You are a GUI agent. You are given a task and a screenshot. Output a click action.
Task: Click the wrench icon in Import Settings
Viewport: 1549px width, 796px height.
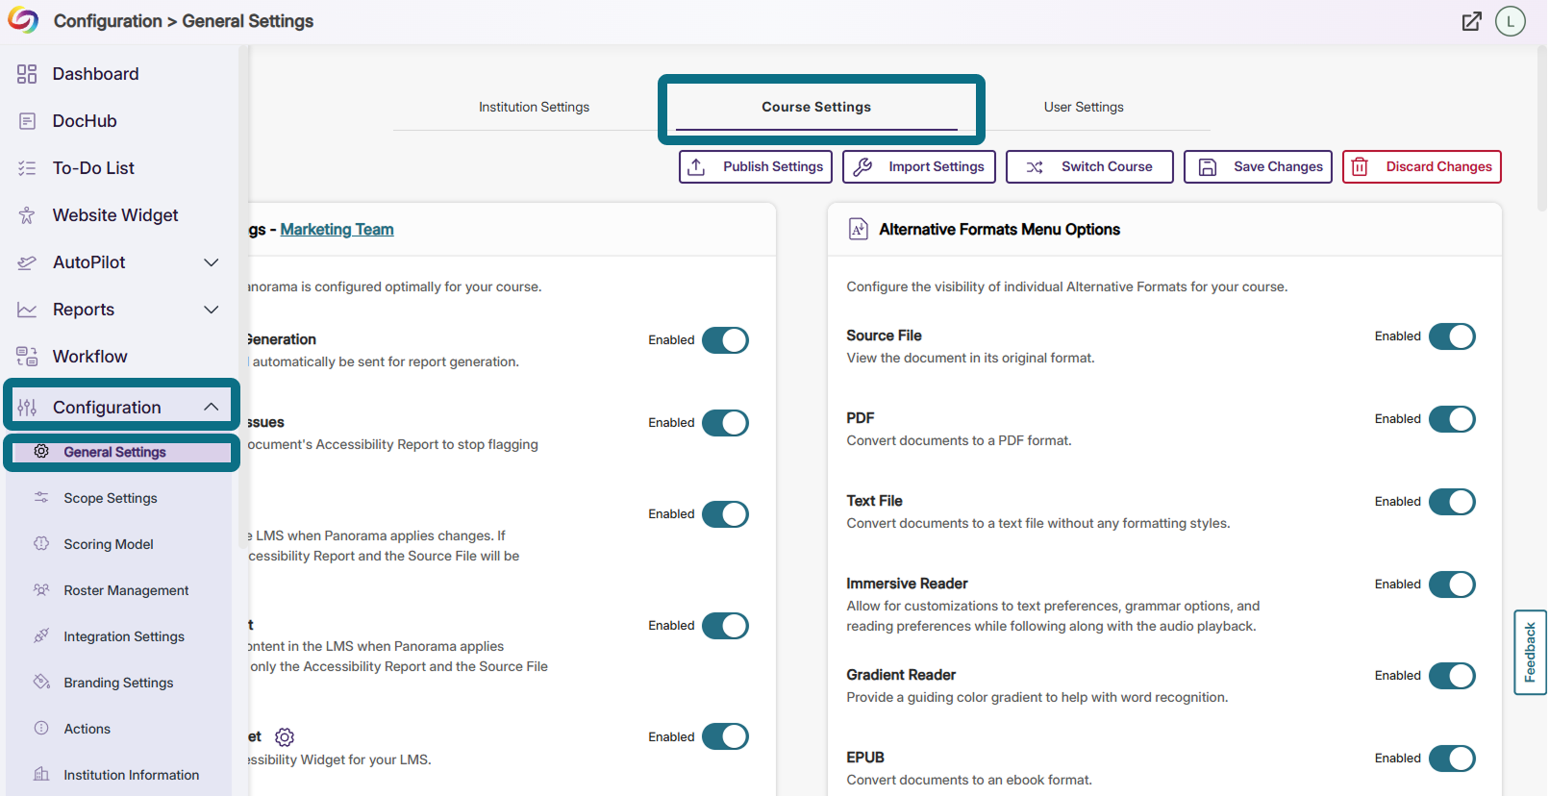tap(862, 166)
